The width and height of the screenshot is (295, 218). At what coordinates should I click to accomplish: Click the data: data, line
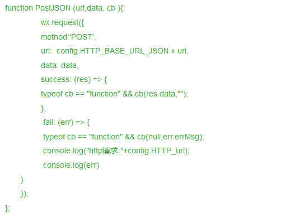pos(60,65)
